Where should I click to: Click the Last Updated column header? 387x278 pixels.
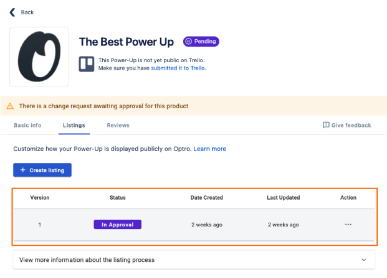coord(284,198)
